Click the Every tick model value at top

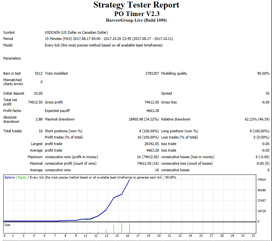click(104, 45)
